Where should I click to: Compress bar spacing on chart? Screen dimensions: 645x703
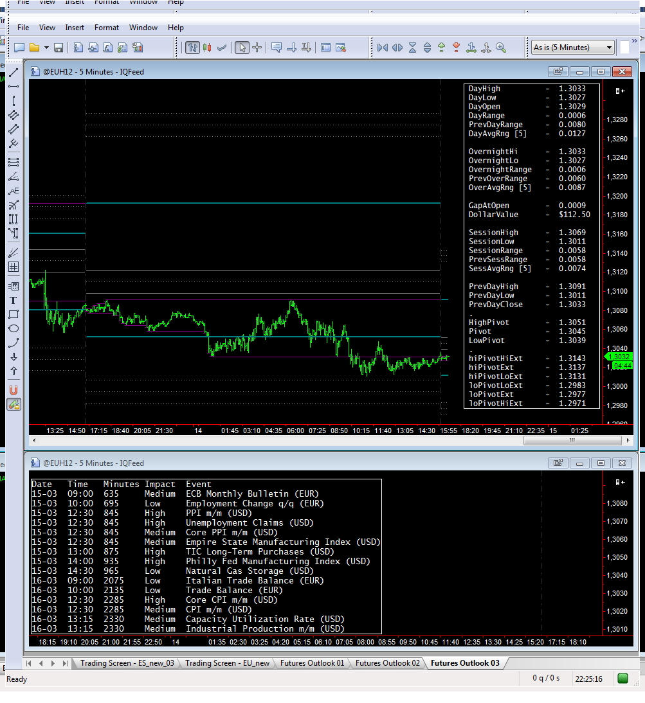383,48
